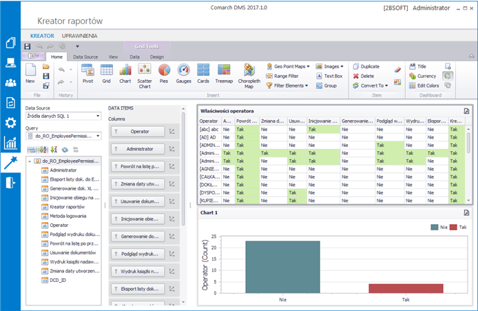Click the Duplicate item button
The image size is (478, 311).
point(366,66)
